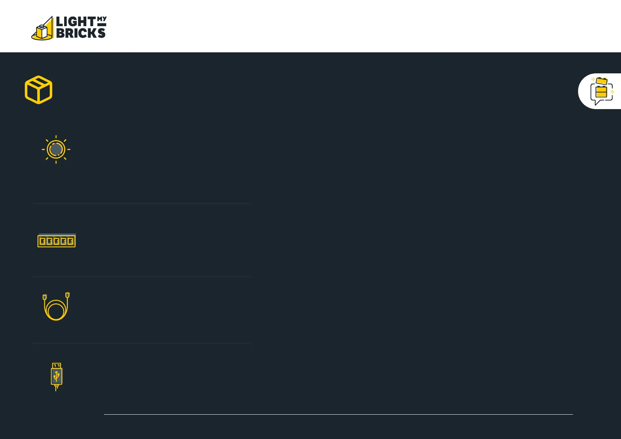Click the grey center of the LED icon

(x=56, y=149)
